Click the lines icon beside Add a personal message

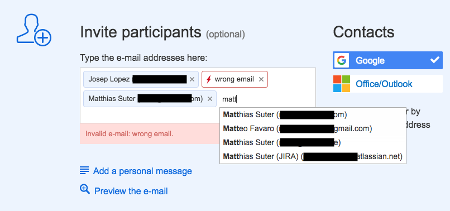[84, 170]
